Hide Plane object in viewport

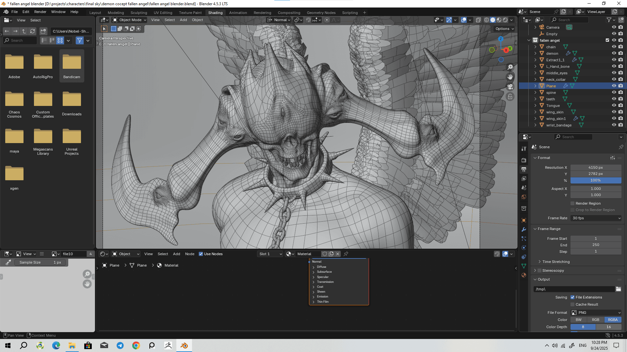pyautogui.click(x=614, y=86)
